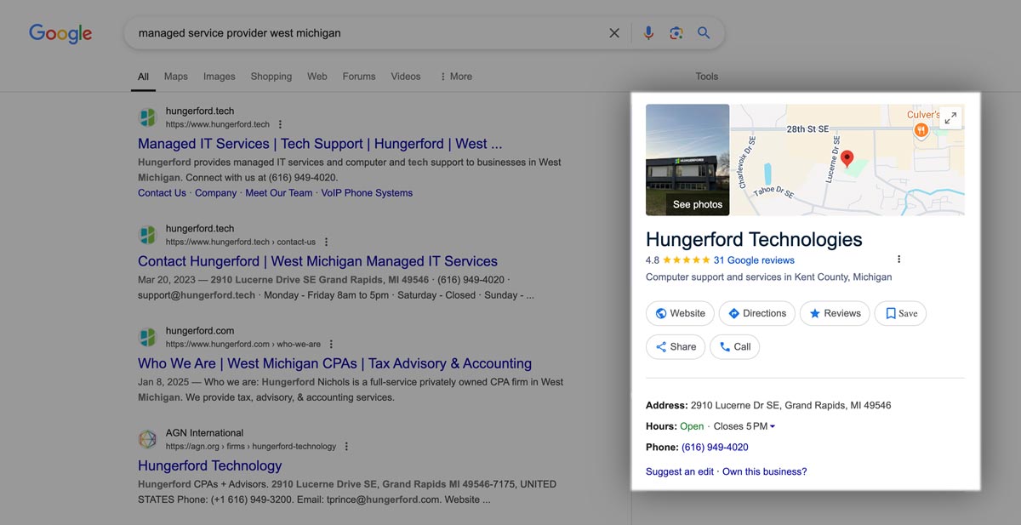Share the Hungerford Technologies listing
The height and width of the screenshot is (525, 1021).
point(676,346)
